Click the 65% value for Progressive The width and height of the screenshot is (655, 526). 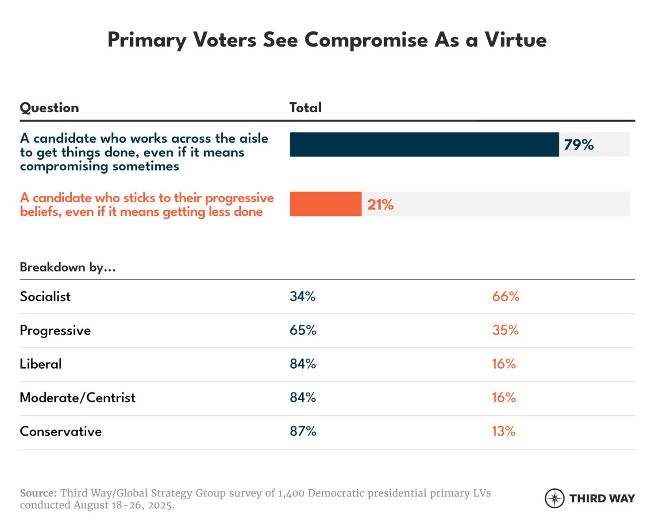303,331
